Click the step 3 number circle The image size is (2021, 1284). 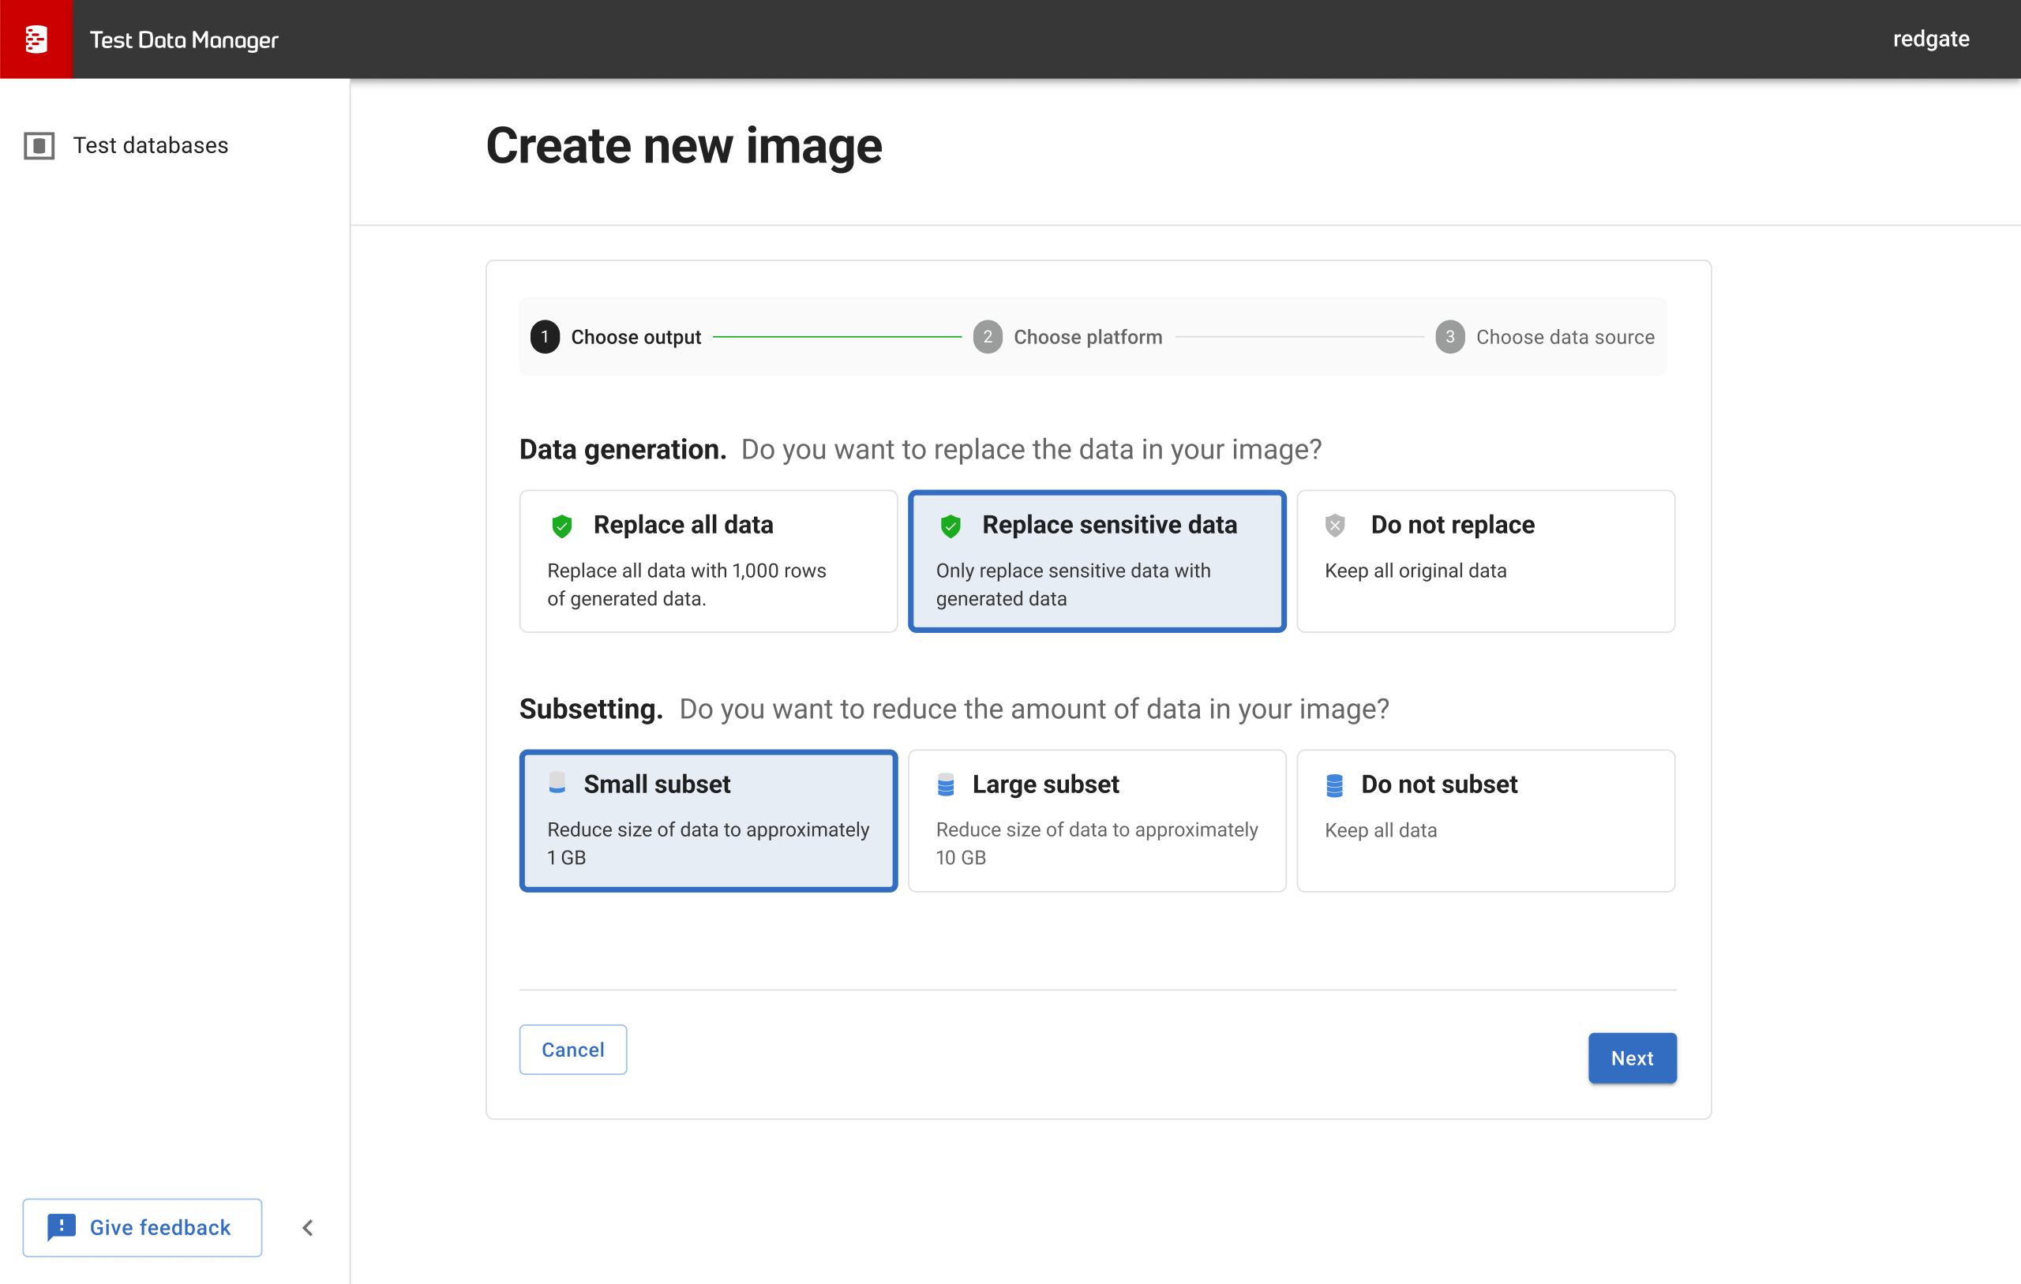point(1449,336)
